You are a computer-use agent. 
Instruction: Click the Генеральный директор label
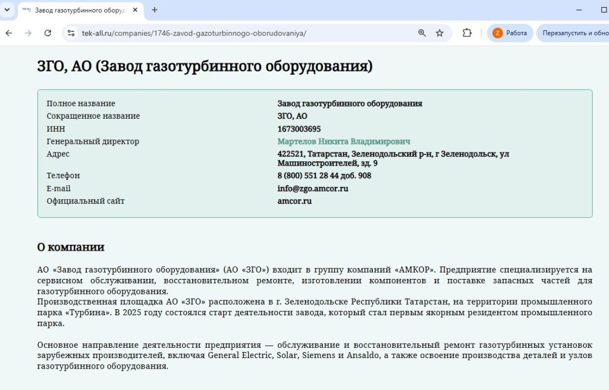93,141
